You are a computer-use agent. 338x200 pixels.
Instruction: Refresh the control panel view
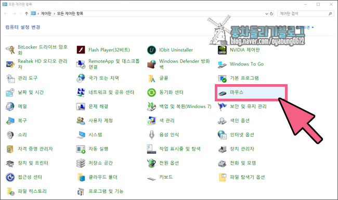(271, 14)
